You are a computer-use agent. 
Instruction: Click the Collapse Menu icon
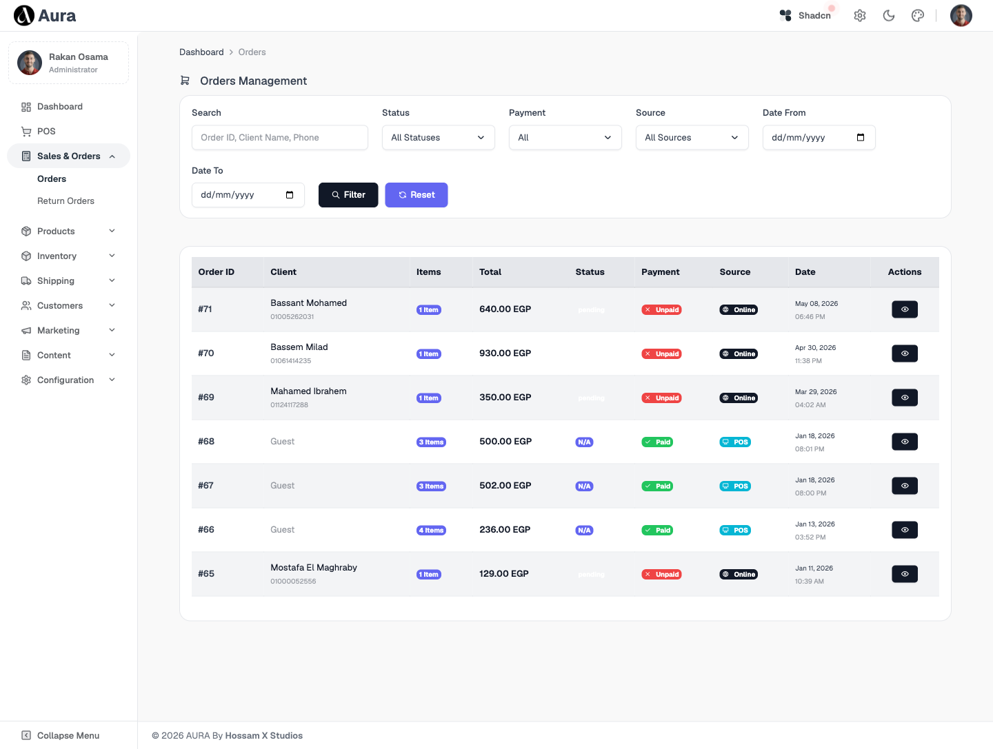[26, 735]
